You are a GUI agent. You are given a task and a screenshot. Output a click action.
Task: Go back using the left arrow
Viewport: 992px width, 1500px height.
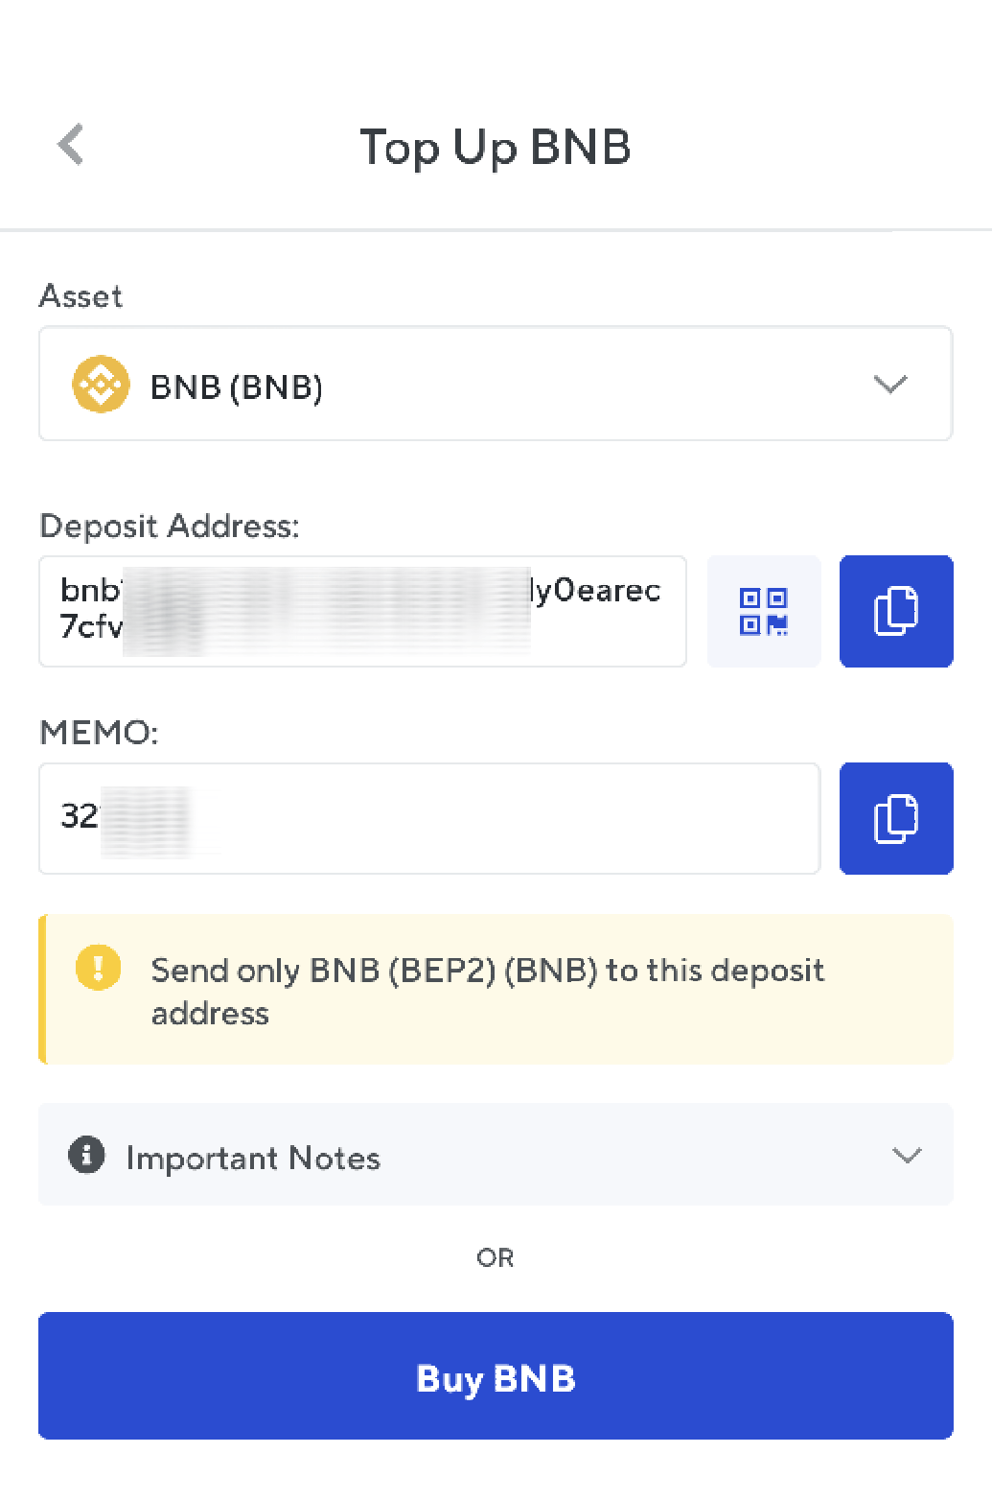71,145
